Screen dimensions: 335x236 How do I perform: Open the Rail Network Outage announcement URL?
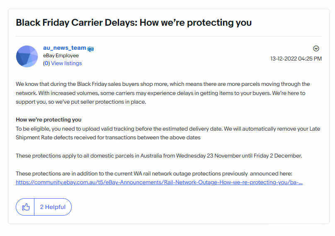point(159,182)
